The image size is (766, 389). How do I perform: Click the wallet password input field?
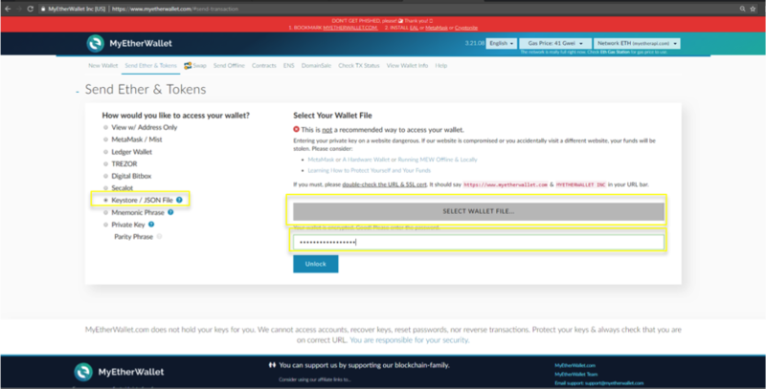(x=478, y=242)
